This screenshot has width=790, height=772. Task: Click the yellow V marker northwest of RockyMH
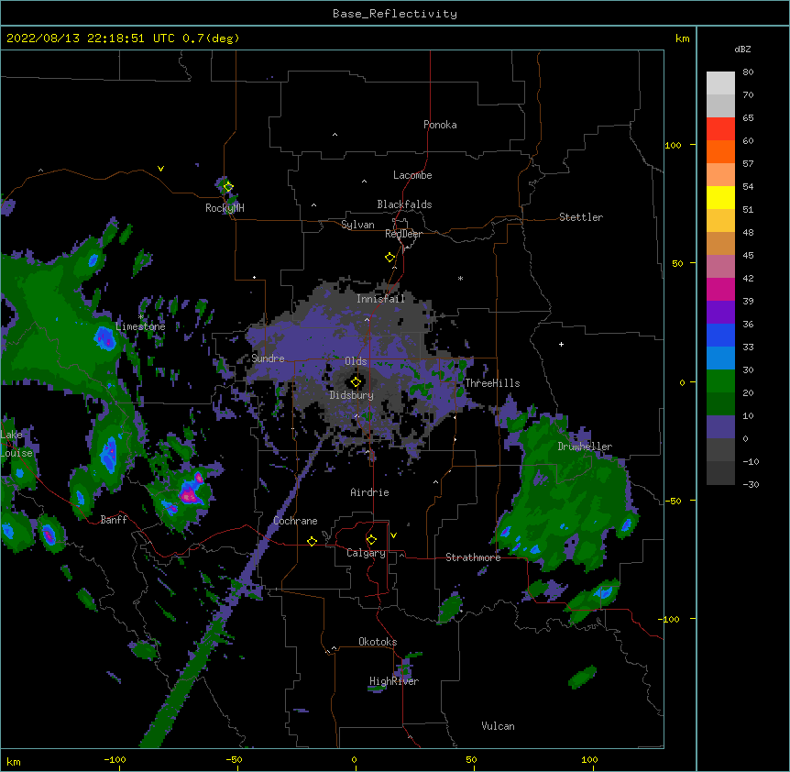160,169
